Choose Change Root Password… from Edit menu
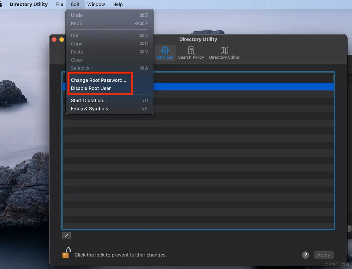 (109, 80)
